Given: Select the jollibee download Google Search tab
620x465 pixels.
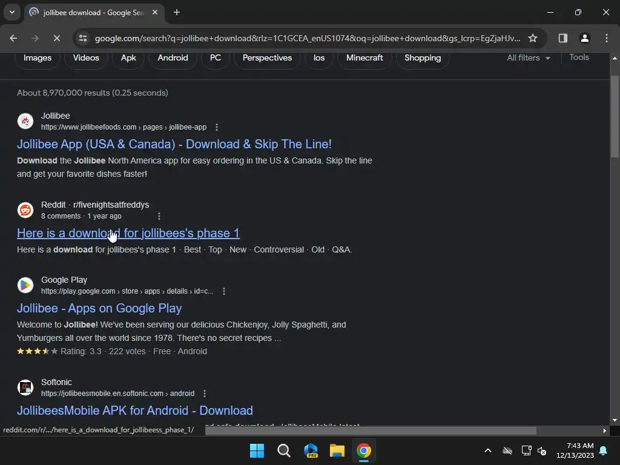Looking at the screenshot, I should click(94, 13).
